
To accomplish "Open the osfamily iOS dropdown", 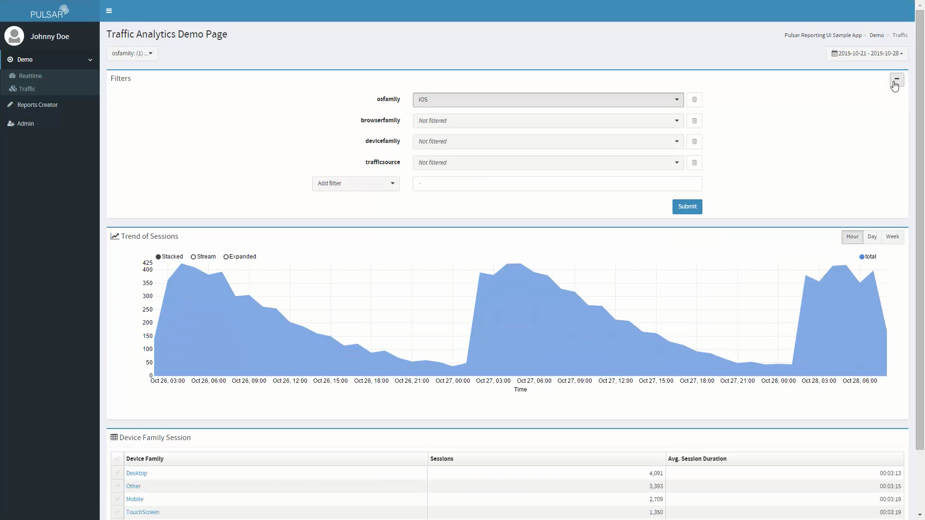I will click(548, 100).
